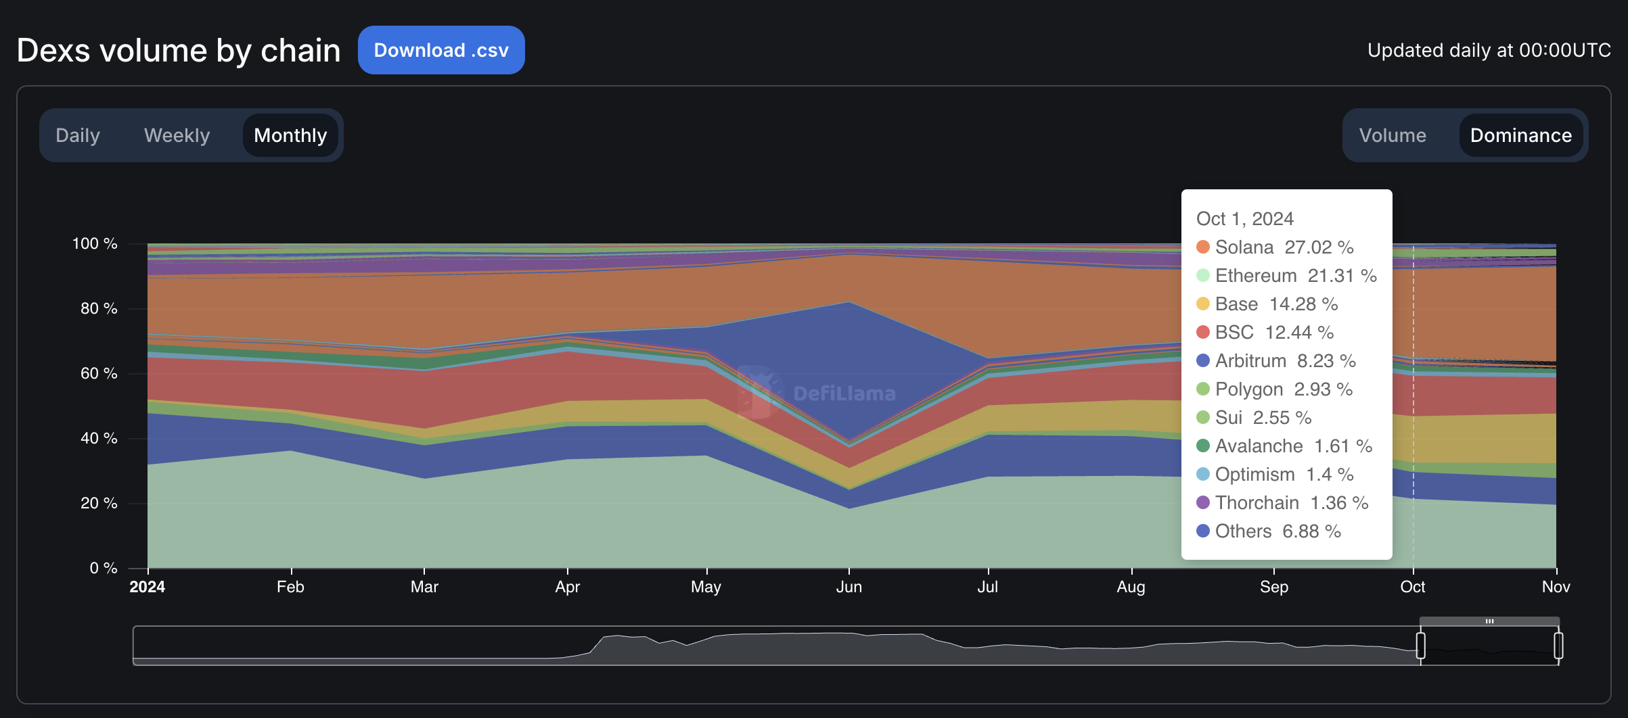Click the Others legend dot
This screenshot has height=718, width=1628.
pyautogui.click(x=1204, y=531)
